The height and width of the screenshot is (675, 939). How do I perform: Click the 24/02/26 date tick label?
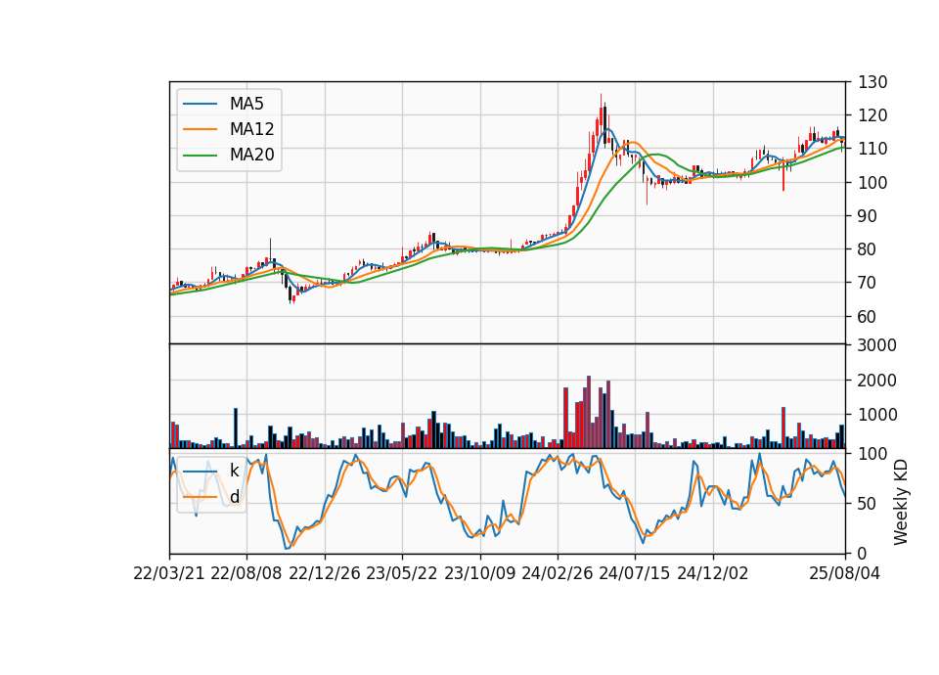point(557,574)
